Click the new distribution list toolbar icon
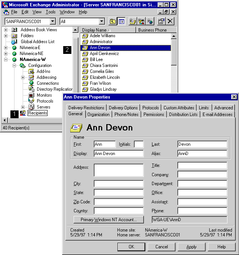 point(141,21)
